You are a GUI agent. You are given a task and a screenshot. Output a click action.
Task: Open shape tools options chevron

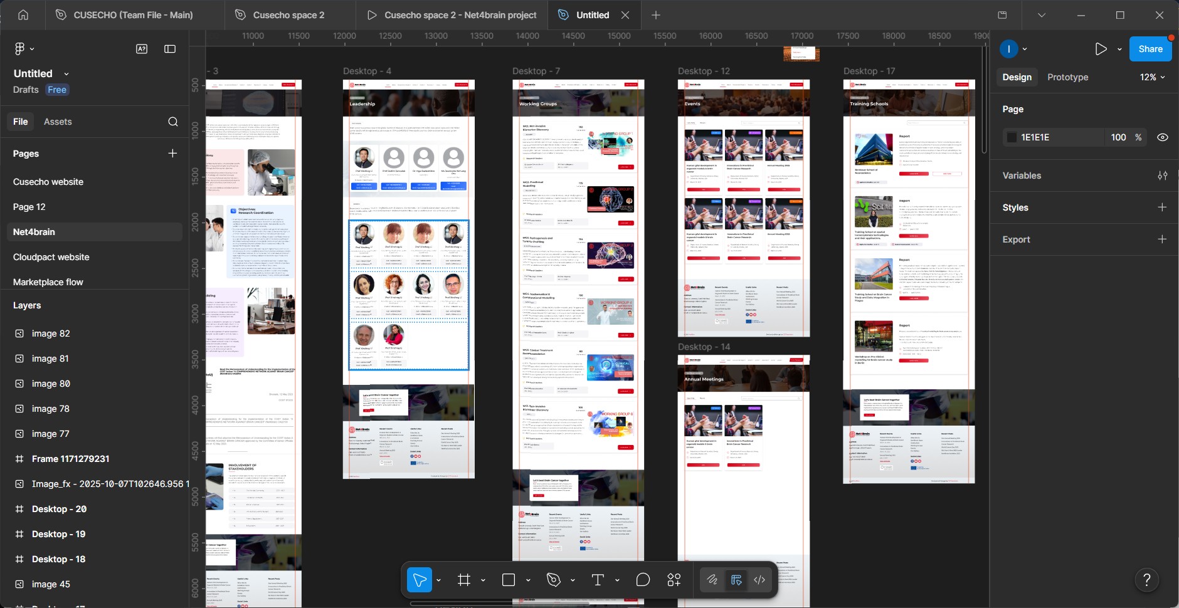pos(528,580)
